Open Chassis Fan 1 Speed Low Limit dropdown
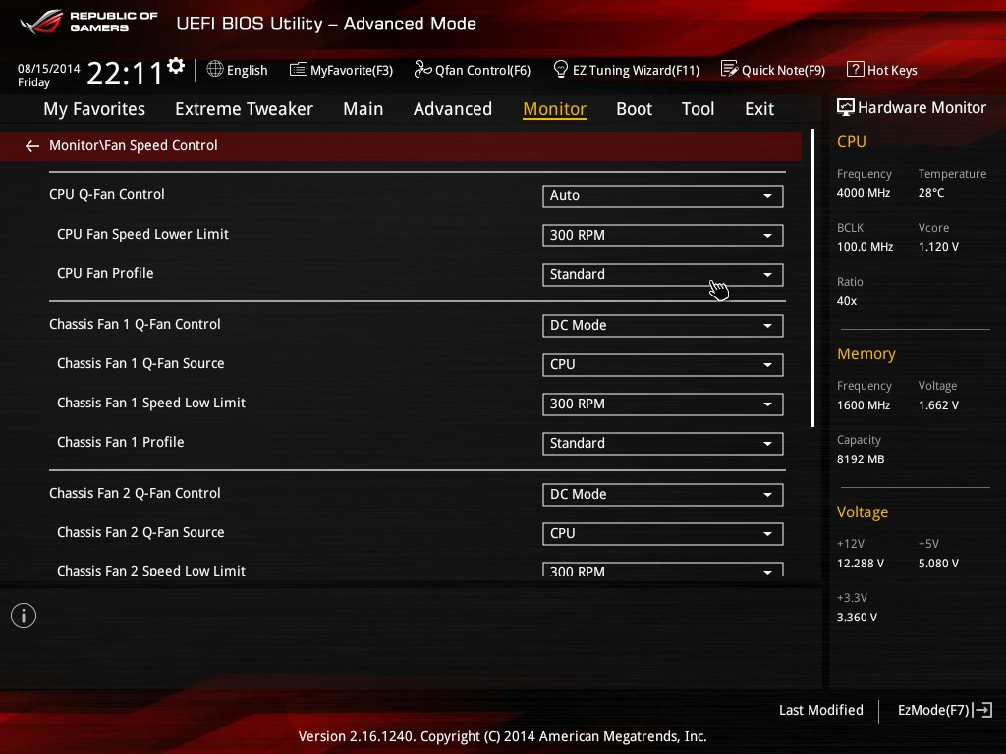 [663, 404]
